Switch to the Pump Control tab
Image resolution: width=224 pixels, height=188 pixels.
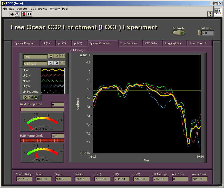[199, 43]
